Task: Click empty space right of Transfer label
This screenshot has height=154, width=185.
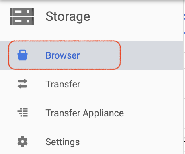Action: [132, 84]
